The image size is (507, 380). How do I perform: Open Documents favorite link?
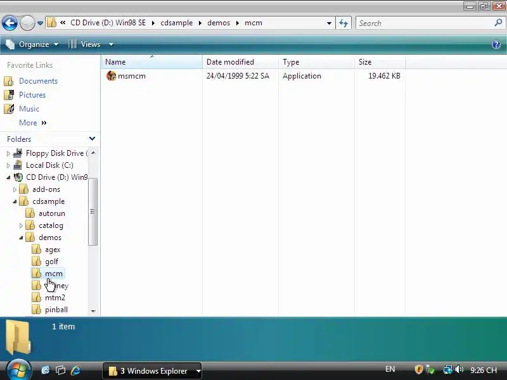[x=38, y=81]
